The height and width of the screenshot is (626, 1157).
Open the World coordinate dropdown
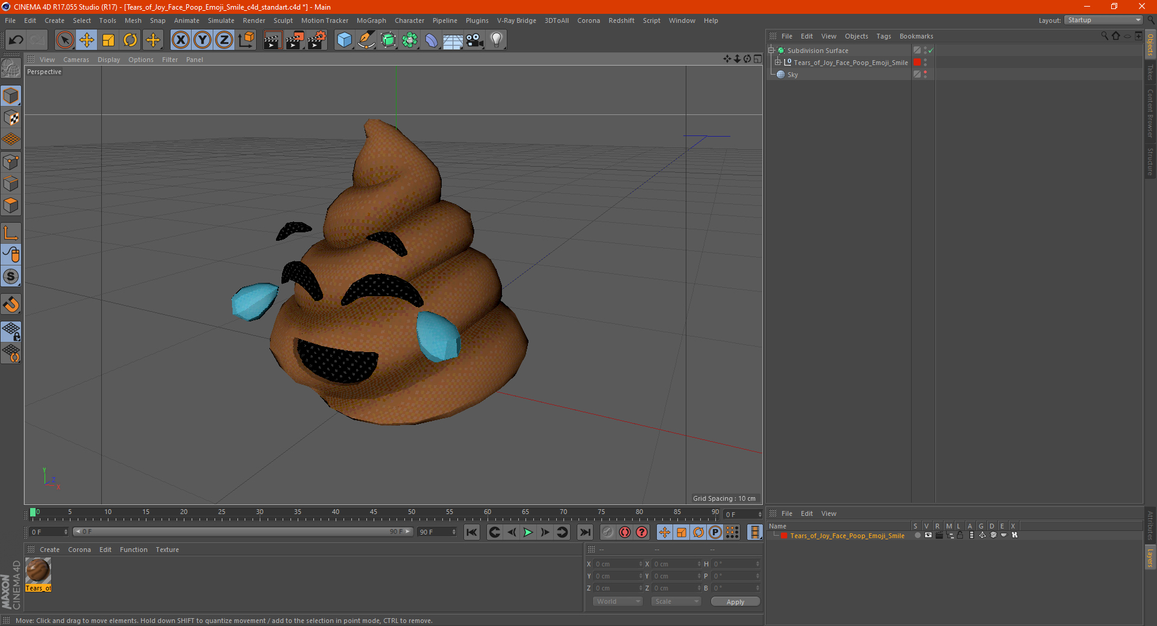click(618, 601)
